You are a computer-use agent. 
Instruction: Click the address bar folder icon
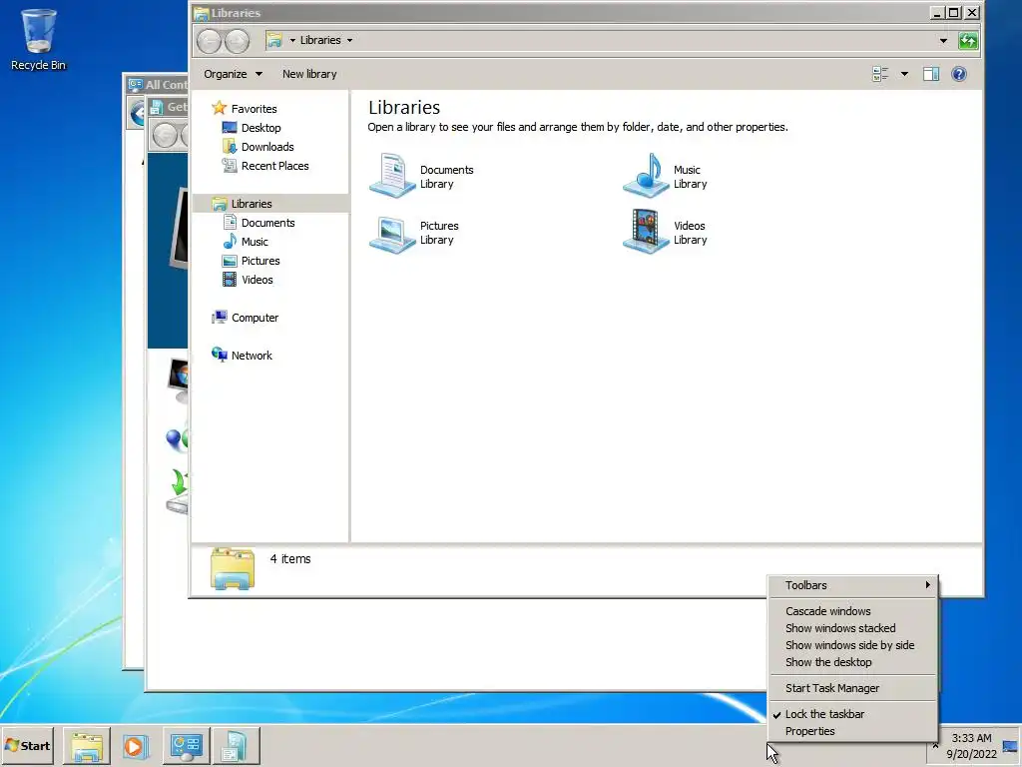[x=274, y=40]
